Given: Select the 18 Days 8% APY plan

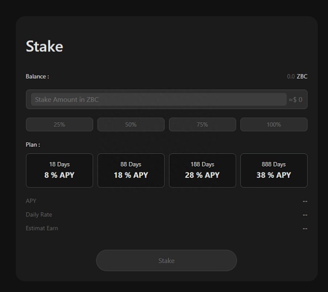Looking at the screenshot, I should (x=59, y=170).
